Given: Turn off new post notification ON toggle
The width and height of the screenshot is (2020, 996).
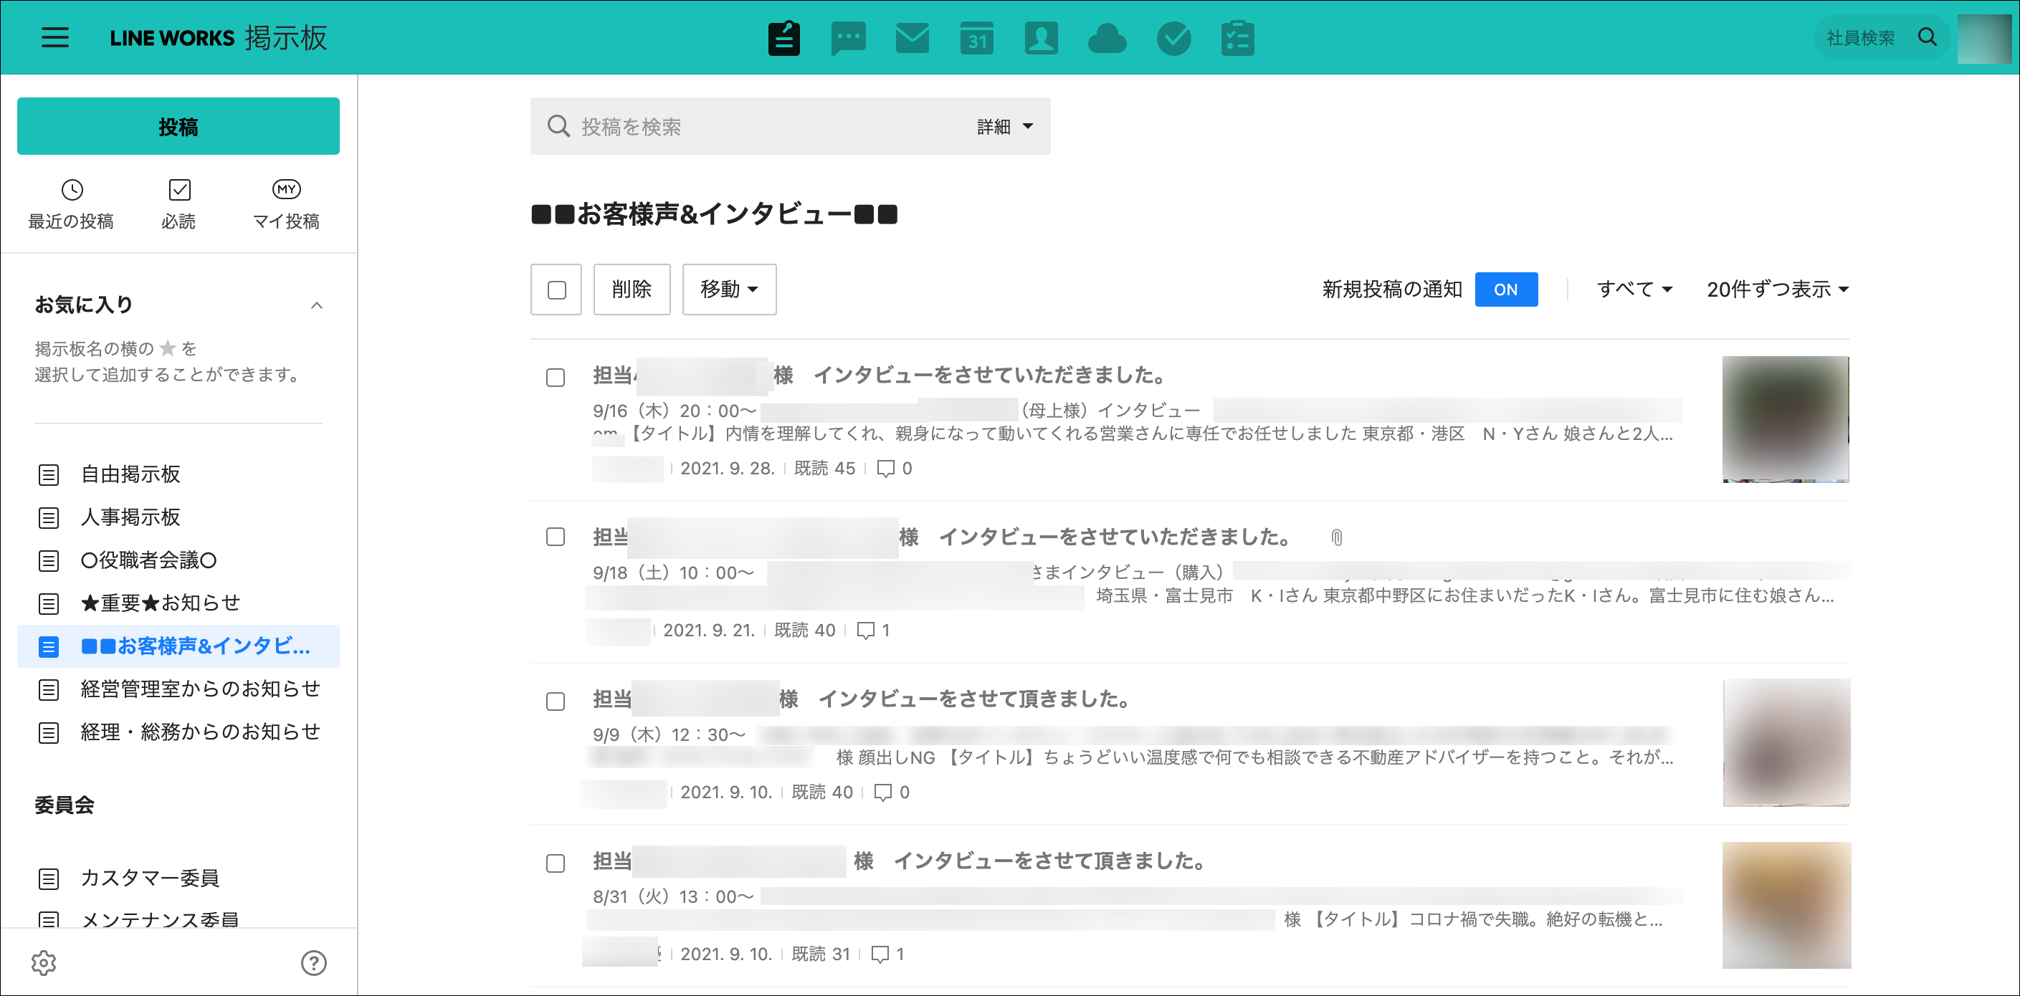Looking at the screenshot, I should click(1505, 289).
